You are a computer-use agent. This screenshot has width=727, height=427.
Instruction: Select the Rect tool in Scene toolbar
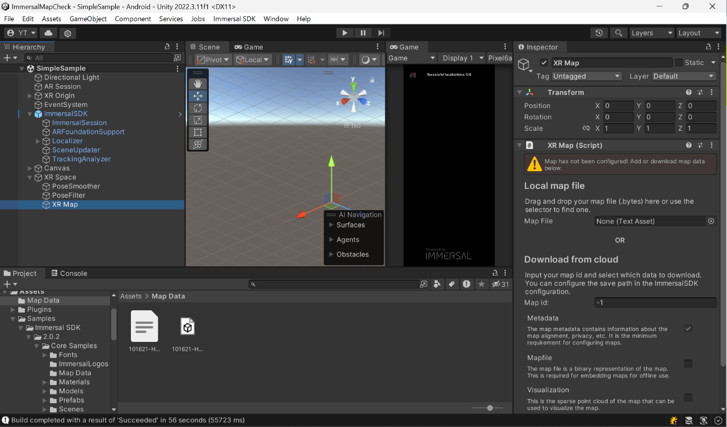[198, 132]
